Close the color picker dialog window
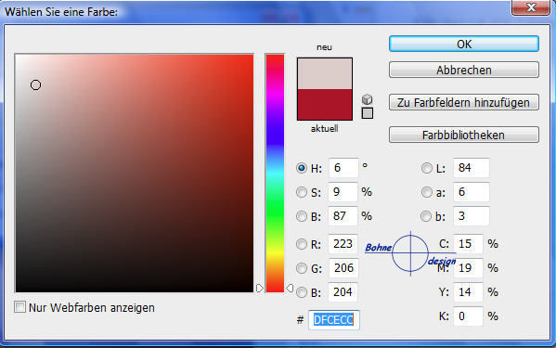 tap(531, 7)
